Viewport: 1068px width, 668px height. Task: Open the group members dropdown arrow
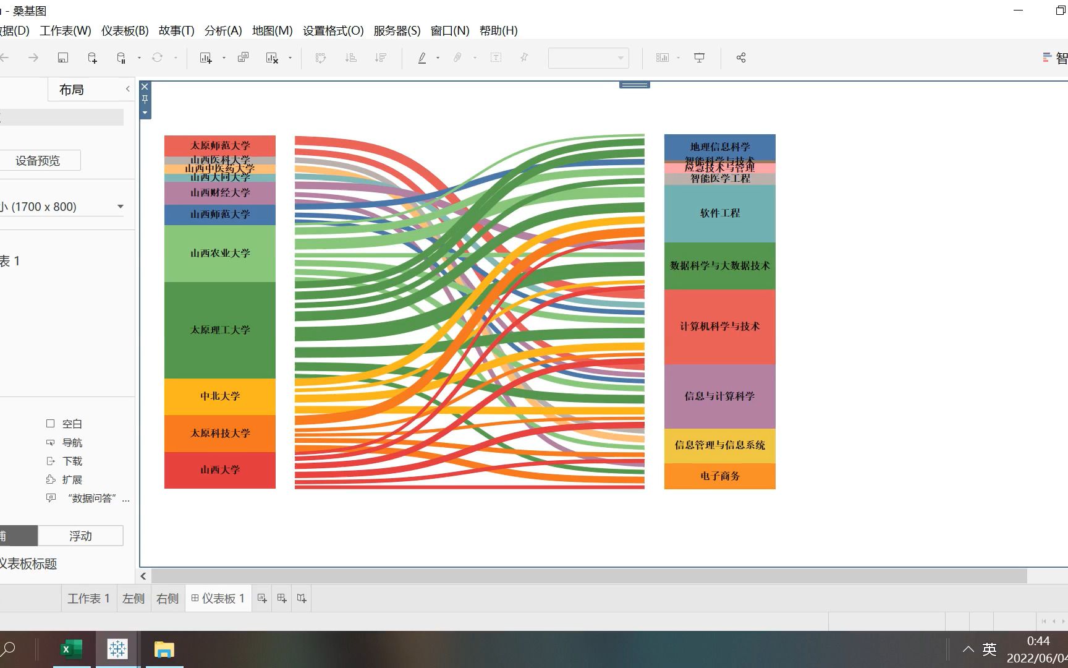point(475,58)
